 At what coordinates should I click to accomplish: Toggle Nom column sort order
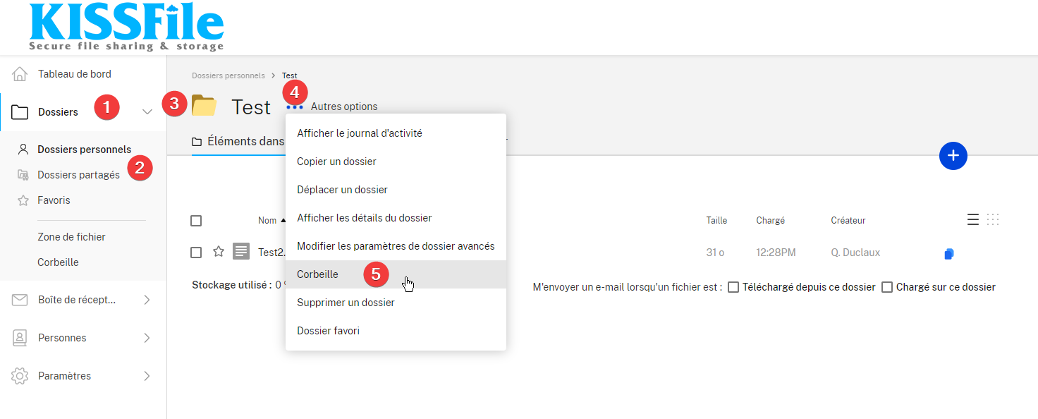point(271,219)
